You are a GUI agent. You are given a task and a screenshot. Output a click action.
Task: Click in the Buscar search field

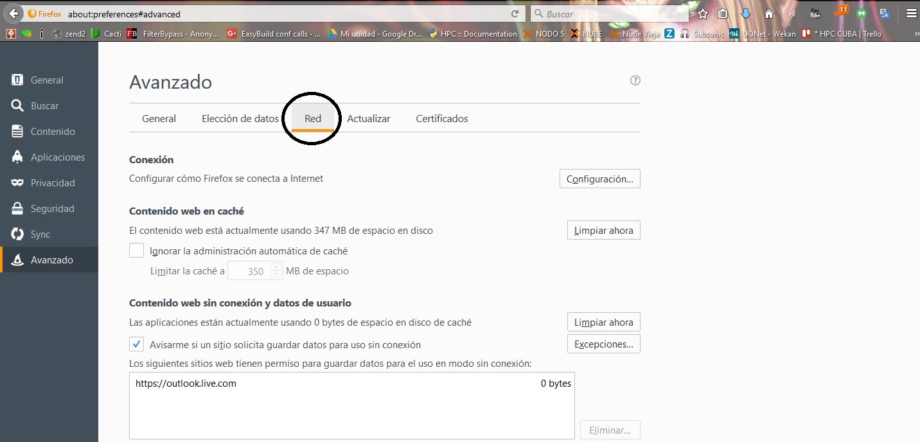coord(614,13)
